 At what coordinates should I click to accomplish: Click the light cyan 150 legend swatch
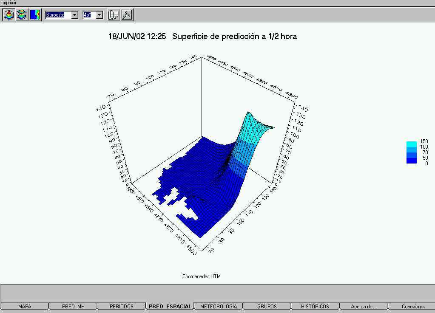pos(412,144)
